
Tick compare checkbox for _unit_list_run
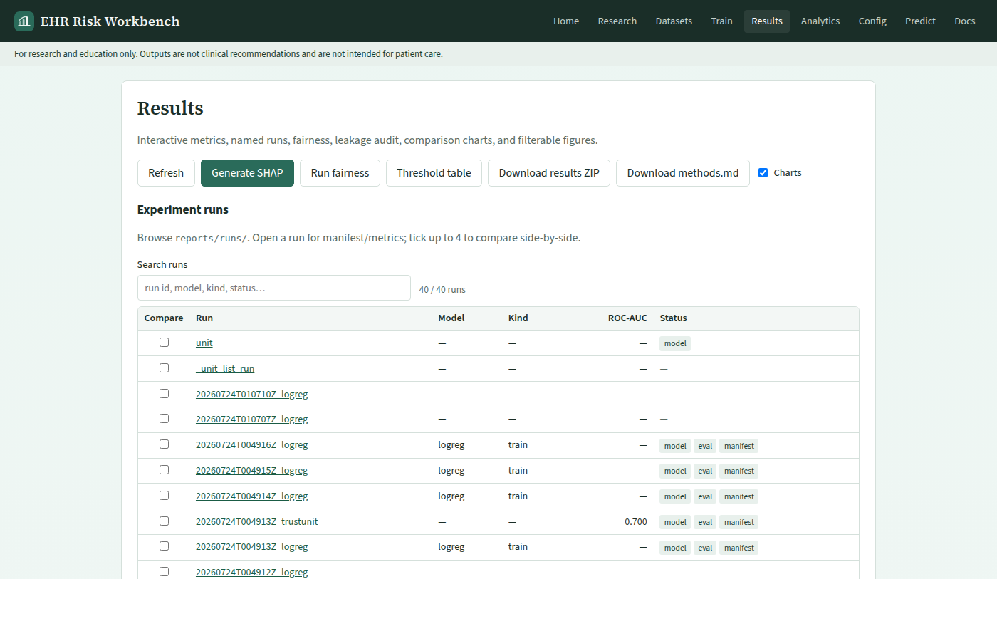(x=164, y=368)
